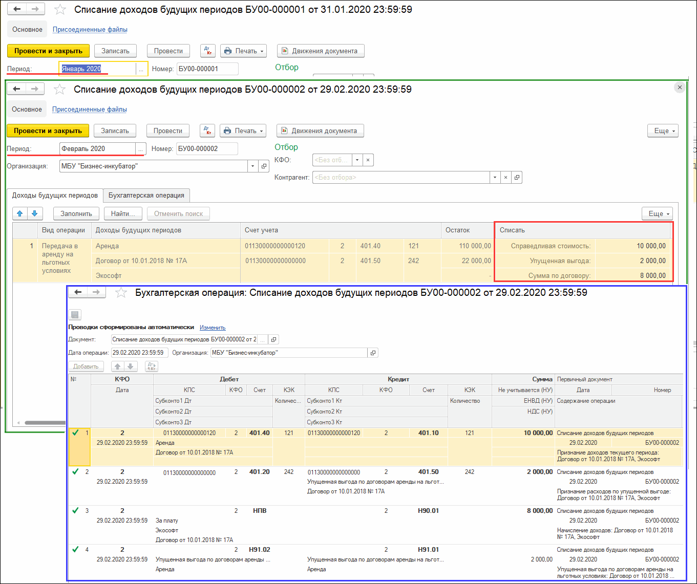Image resolution: width=697 pixels, height=584 pixels.
Task: Star the БУ00-000001 document as favorite
Action: [x=60, y=9]
